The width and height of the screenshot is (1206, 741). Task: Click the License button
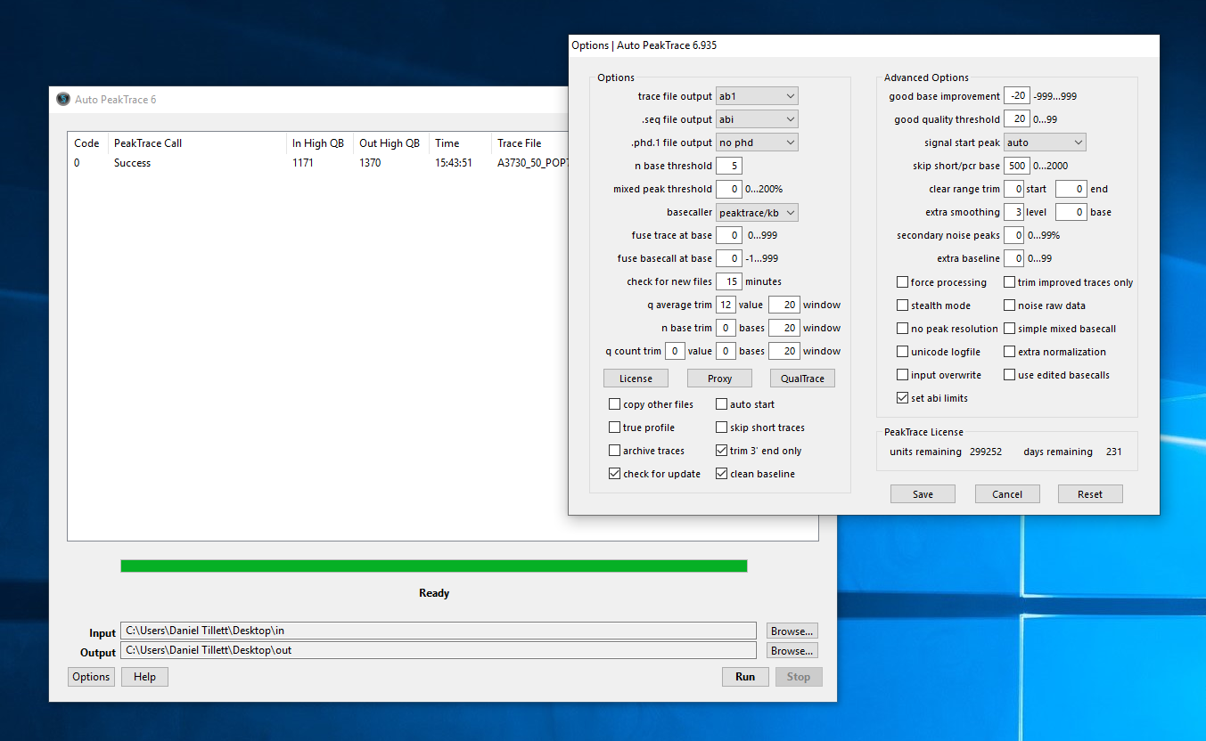coord(636,379)
